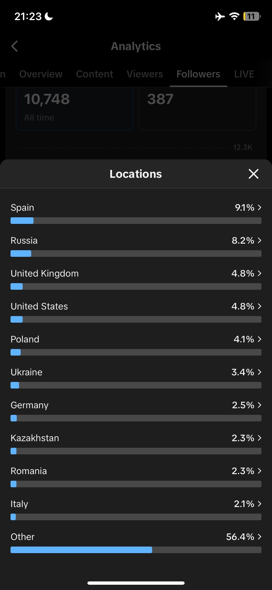
Task: Expand Spain 9.1% chevron
Action: [260, 207]
